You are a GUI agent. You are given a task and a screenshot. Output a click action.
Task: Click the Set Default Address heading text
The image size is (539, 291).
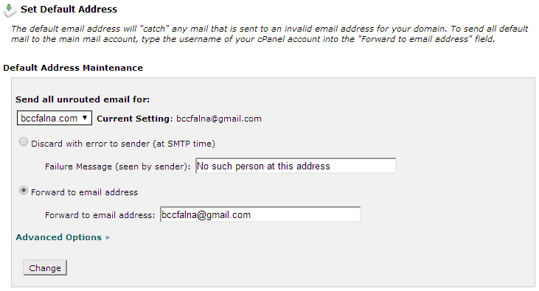pos(69,10)
